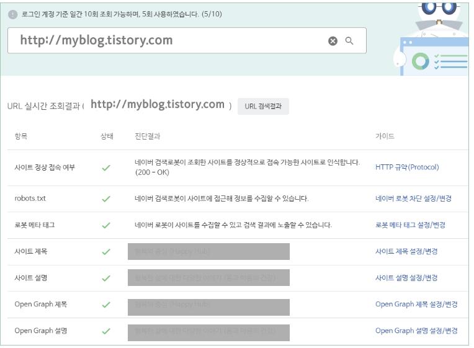Open the HTTP 규약(Protocol) guide link
The width and height of the screenshot is (474, 348).
point(407,167)
